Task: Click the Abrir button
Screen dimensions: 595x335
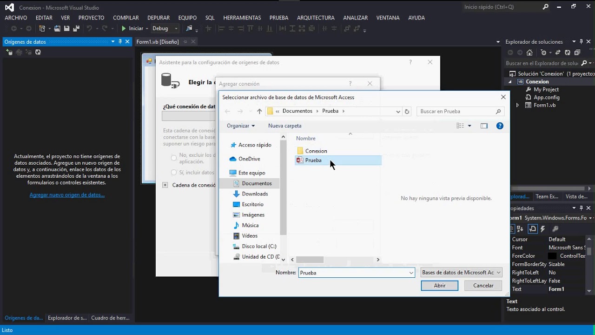Action: click(440, 286)
